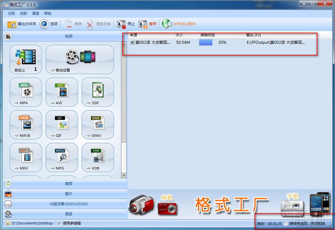Click the 输出 [F2] column header
Screen dimensions: 335x230
pyautogui.click(x=275, y=35)
